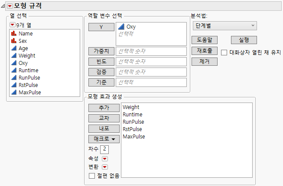Select RstPulse in the model effects list
283x186 pixels.
coord(132,129)
